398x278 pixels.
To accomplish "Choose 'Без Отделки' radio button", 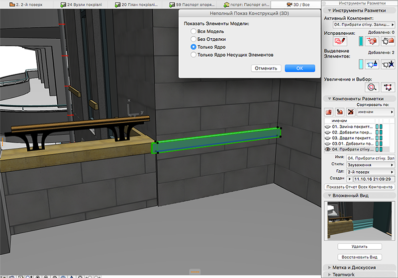I will [x=194, y=39].
